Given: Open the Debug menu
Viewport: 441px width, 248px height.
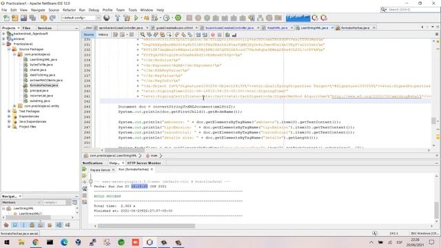Looking at the screenshot, I should pos(94,10).
